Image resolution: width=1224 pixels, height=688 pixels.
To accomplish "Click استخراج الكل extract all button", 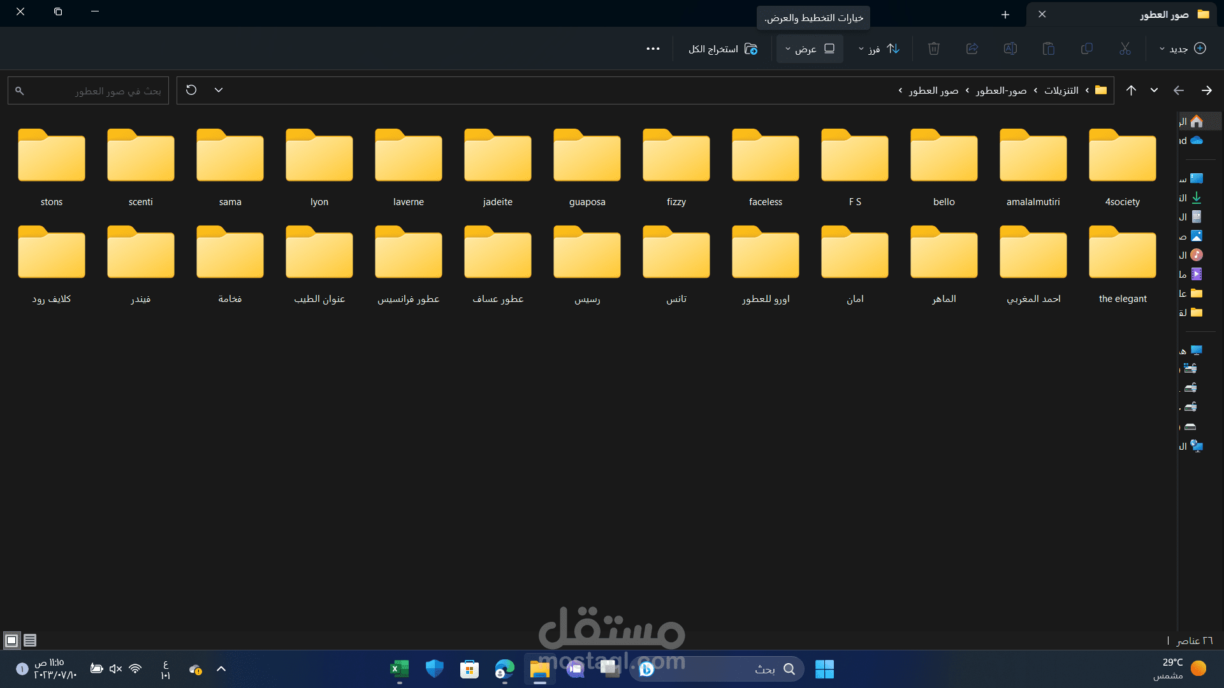I will [x=722, y=49].
